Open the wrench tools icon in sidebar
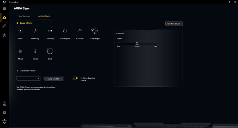 pyautogui.click(x=4, y=26)
